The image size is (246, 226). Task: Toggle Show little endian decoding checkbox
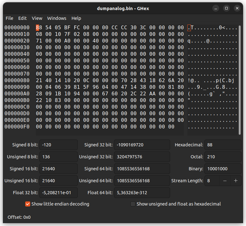pyautogui.click(x=28, y=204)
